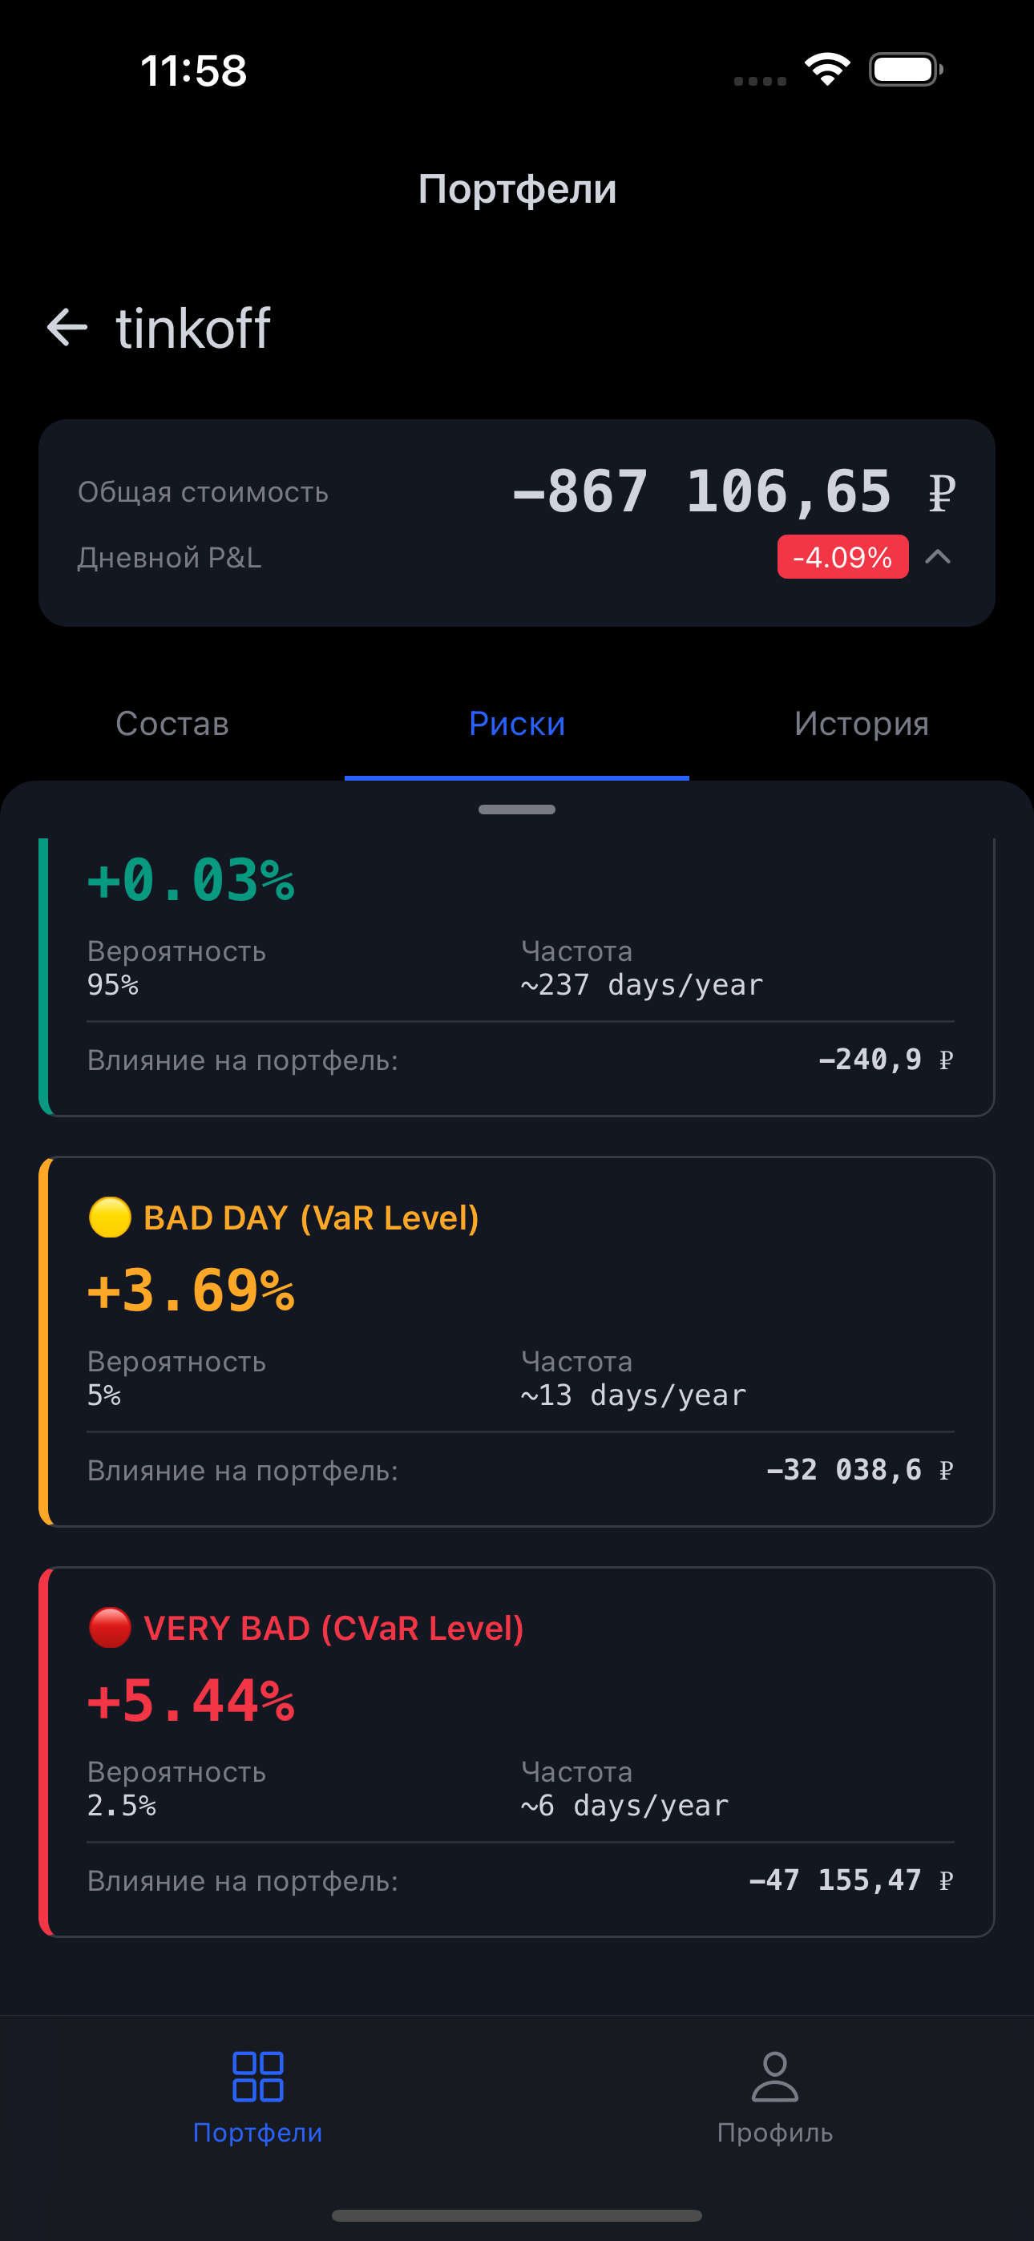This screenshot has height=2241, width=1034.
Task: Tap the Портфели grid icon
Action: pos(257,2076)
